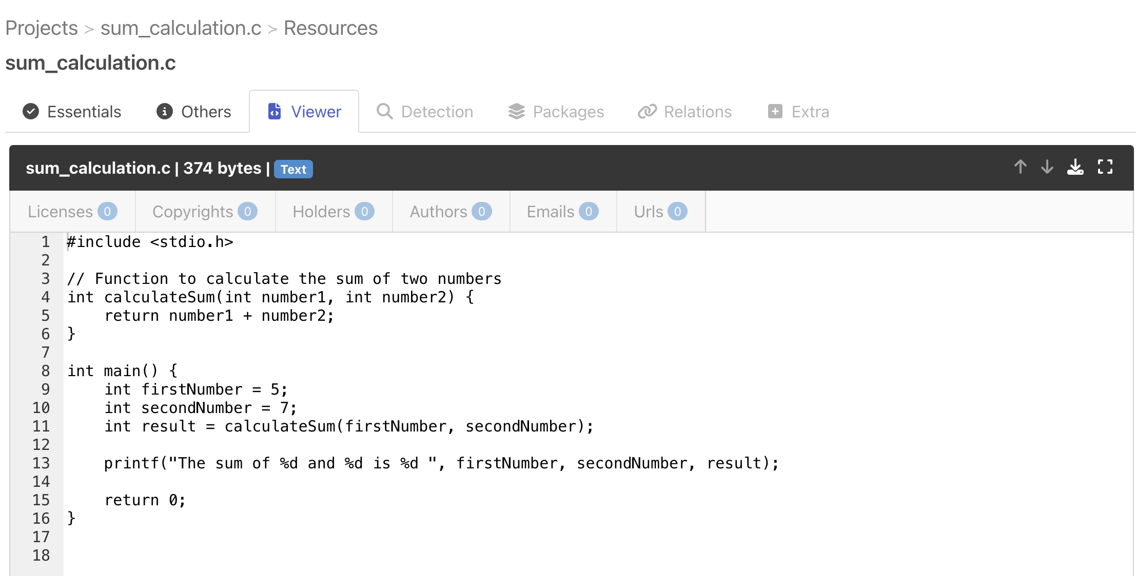Show the Authors filter tab
Viewport: 1136px width, 576px height.
click(451, 212)
